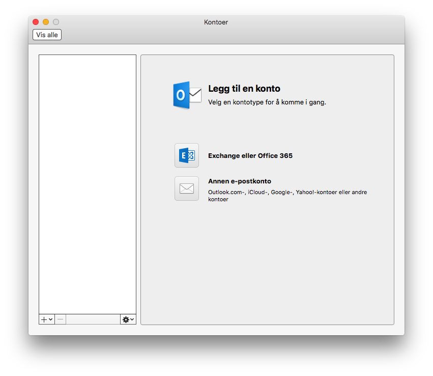Click the minus remove-account button
The height and width of the screenshot is (376, 433).
pos(61,319)
